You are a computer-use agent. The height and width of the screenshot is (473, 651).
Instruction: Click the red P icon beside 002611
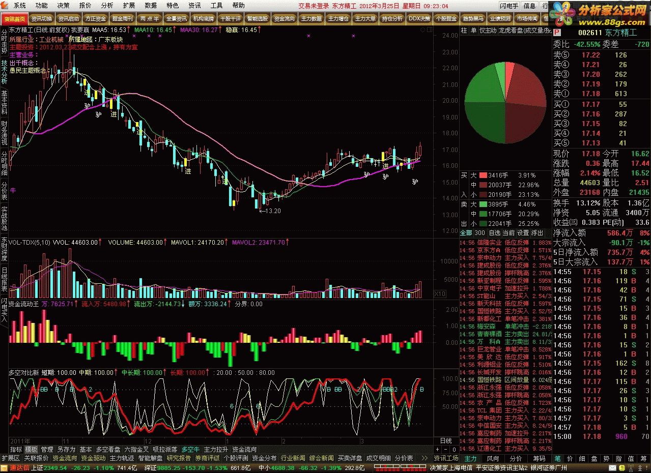click(x=557, y=32)
